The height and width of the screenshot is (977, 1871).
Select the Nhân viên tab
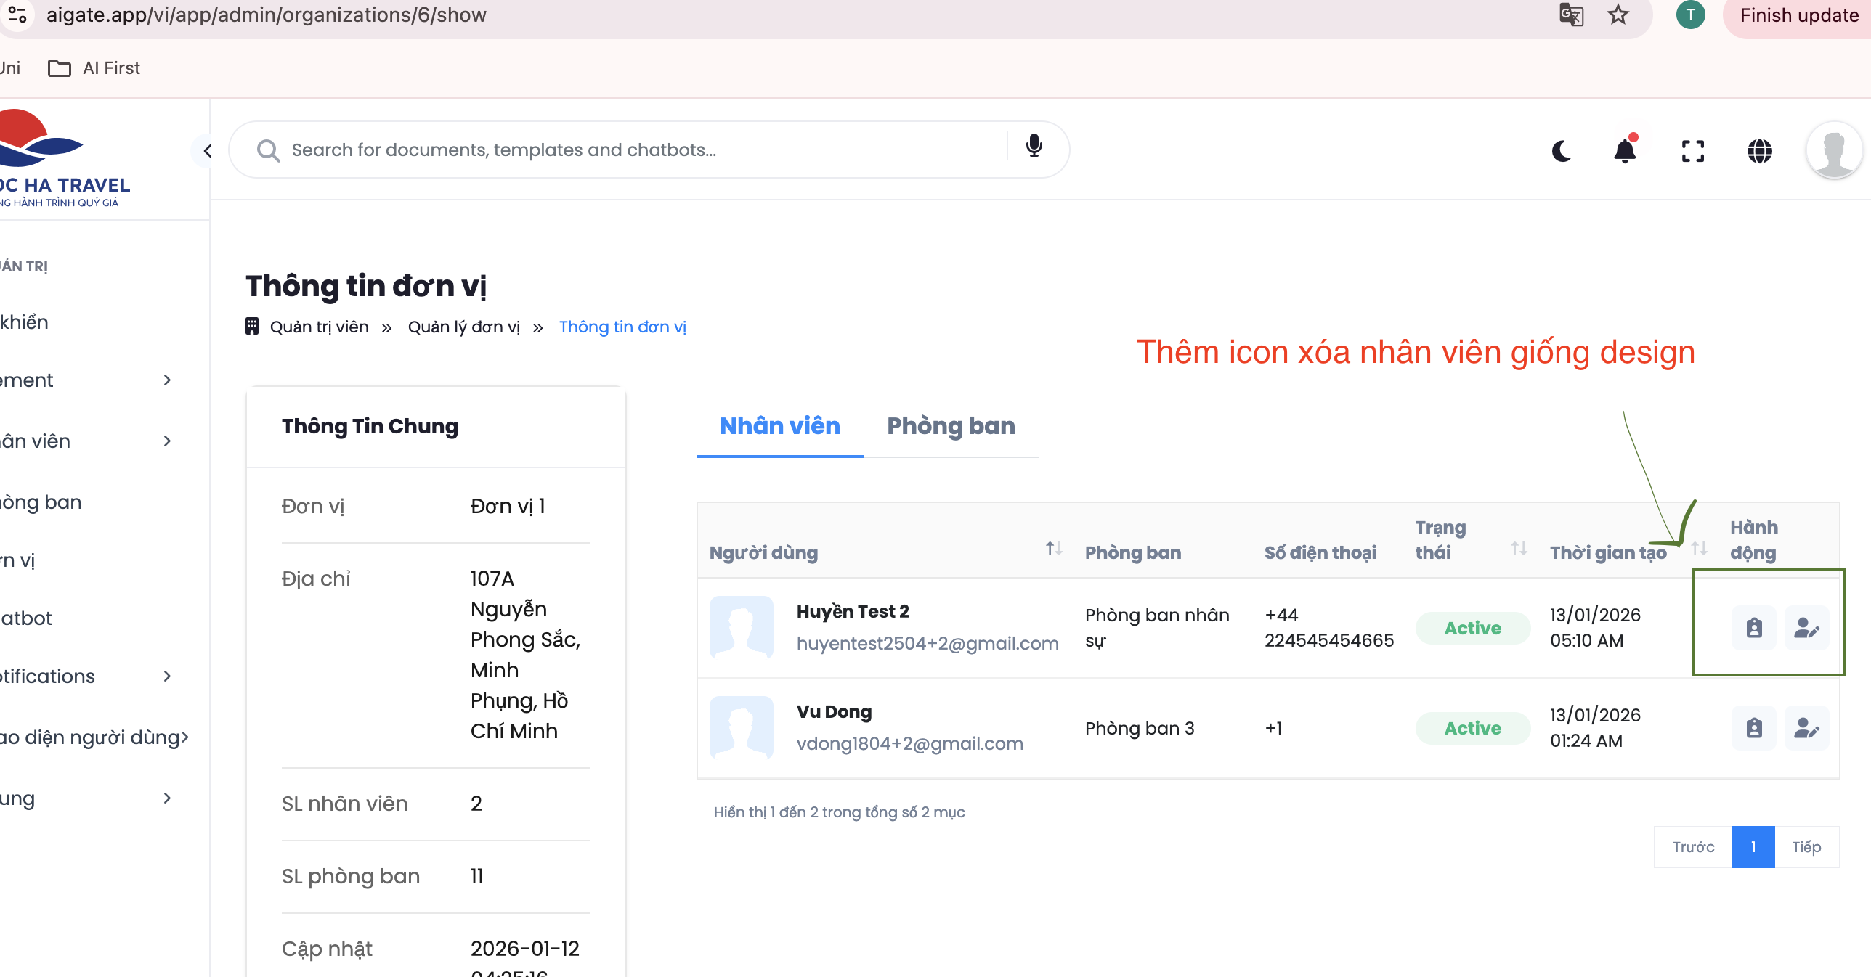pos(779,426)
